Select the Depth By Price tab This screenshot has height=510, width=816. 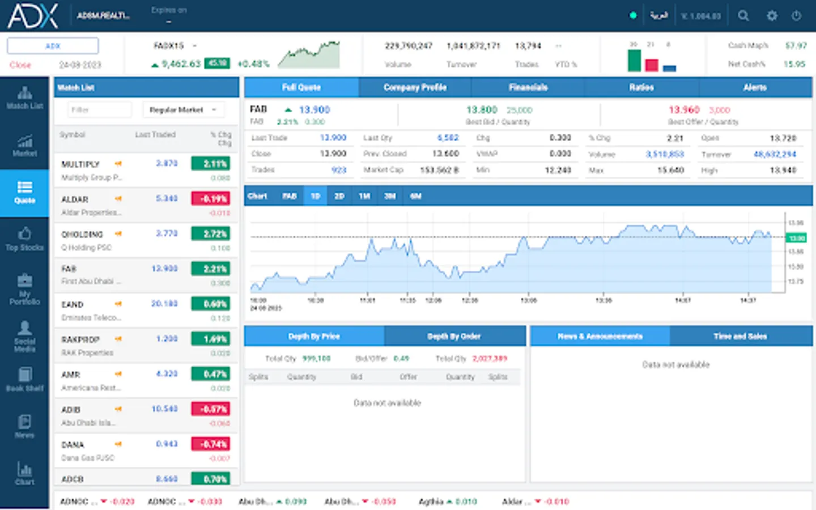click(x=314, y=336)
